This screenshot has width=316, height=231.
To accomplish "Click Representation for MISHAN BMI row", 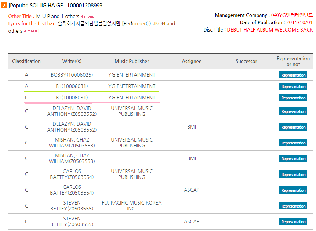I will pyautogui.click(x=293, y=158).
